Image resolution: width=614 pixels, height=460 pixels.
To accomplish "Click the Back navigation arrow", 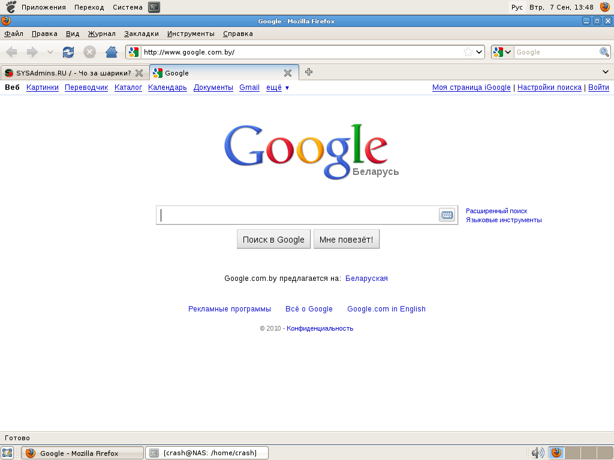I will (x=12, y=52).
